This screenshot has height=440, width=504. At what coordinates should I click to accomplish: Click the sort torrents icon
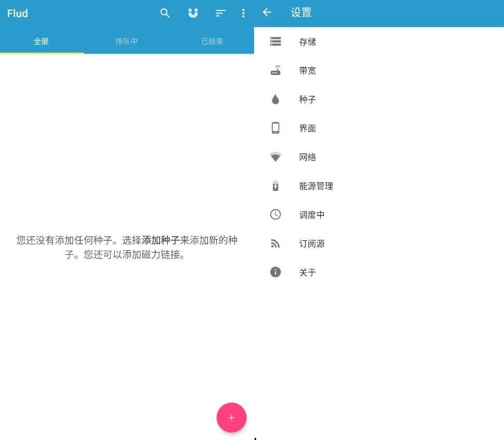(221, 14)
